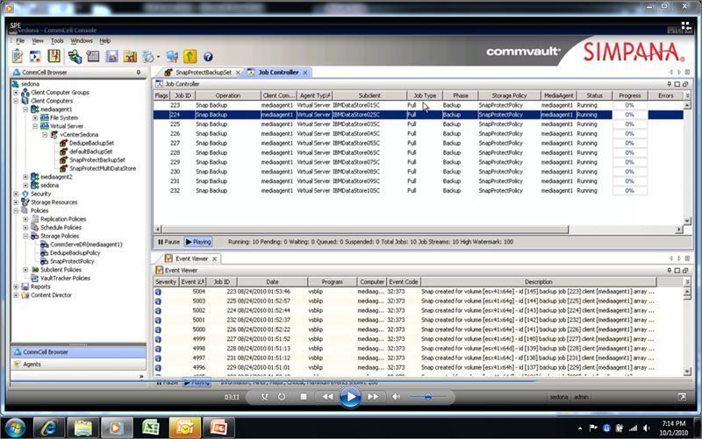Image resolution: width=702 pixels, height=439 pixels.
Task: Play the video with the blue play button
Action: [350, 397]
